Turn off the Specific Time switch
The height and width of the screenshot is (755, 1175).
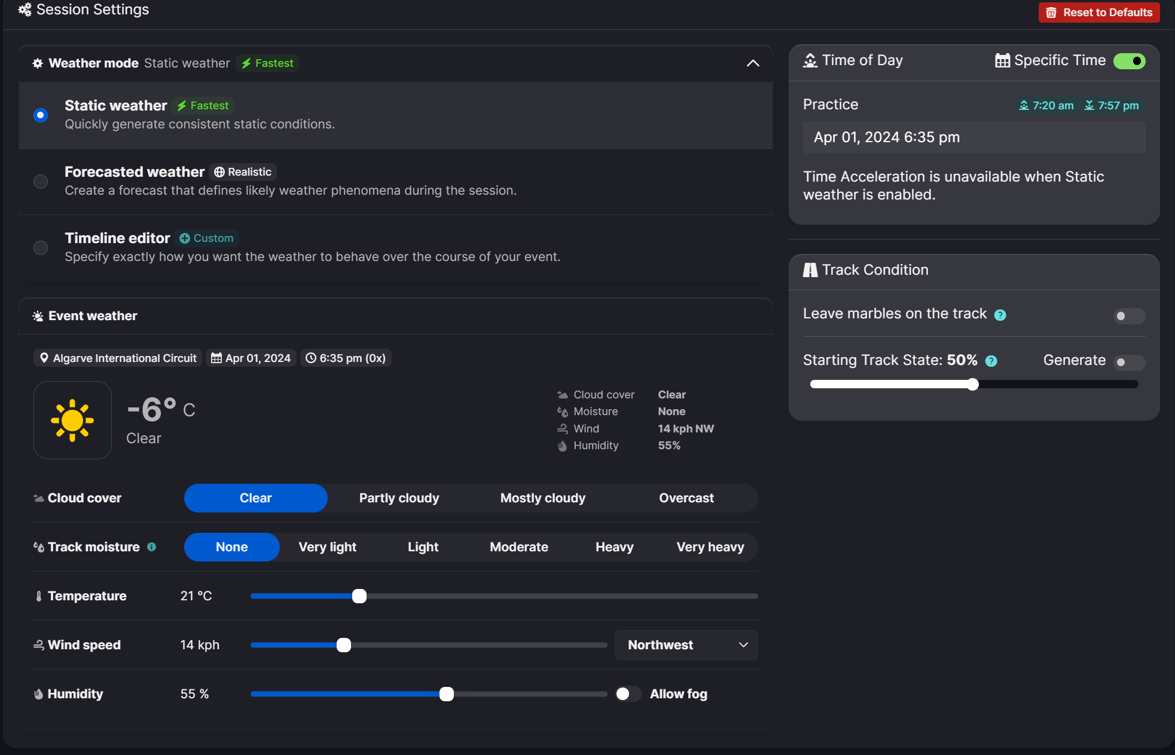pos(1129,61)
